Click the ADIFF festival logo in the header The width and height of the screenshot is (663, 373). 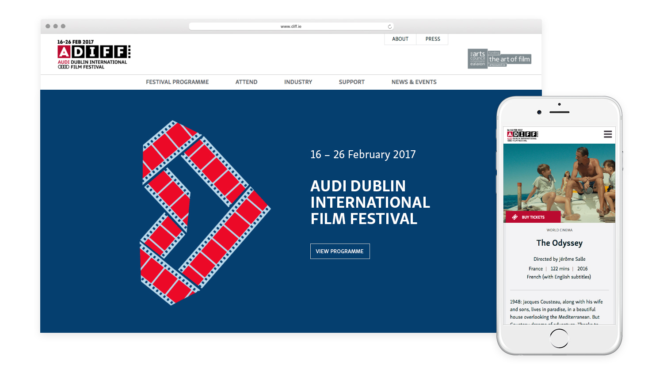point(94,54)
